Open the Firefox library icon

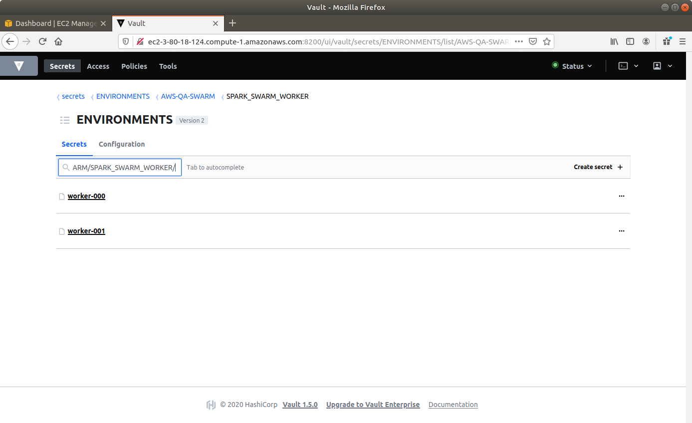(x=614, y=42)
